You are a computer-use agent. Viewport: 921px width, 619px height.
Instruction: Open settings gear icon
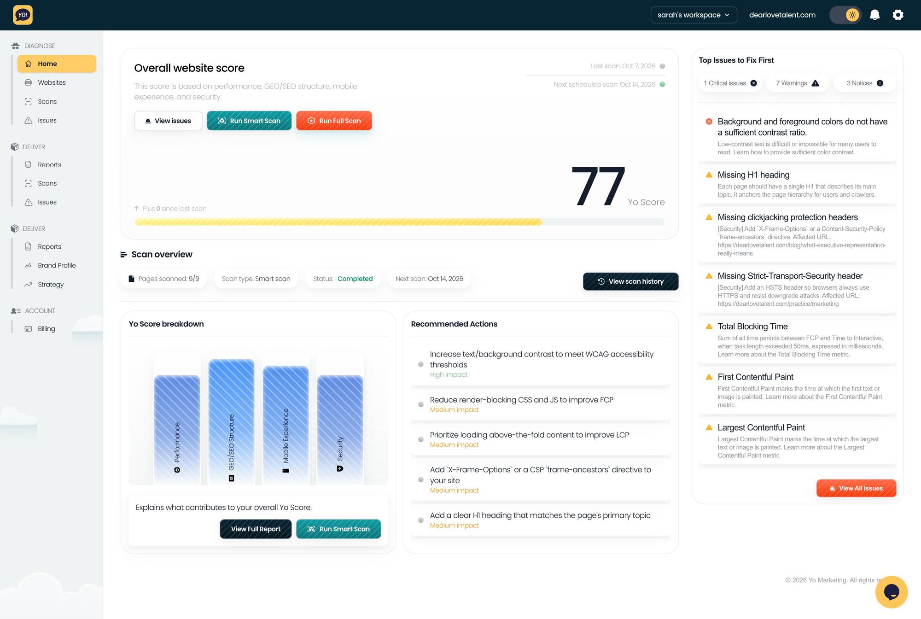(x=898, y=15)
